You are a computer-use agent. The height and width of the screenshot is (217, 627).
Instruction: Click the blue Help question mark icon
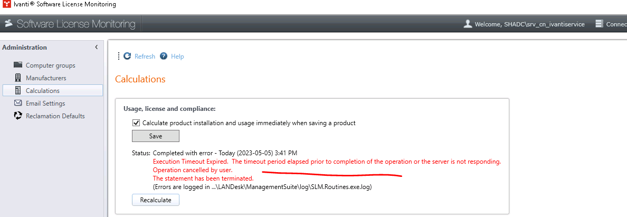[164, 56]
